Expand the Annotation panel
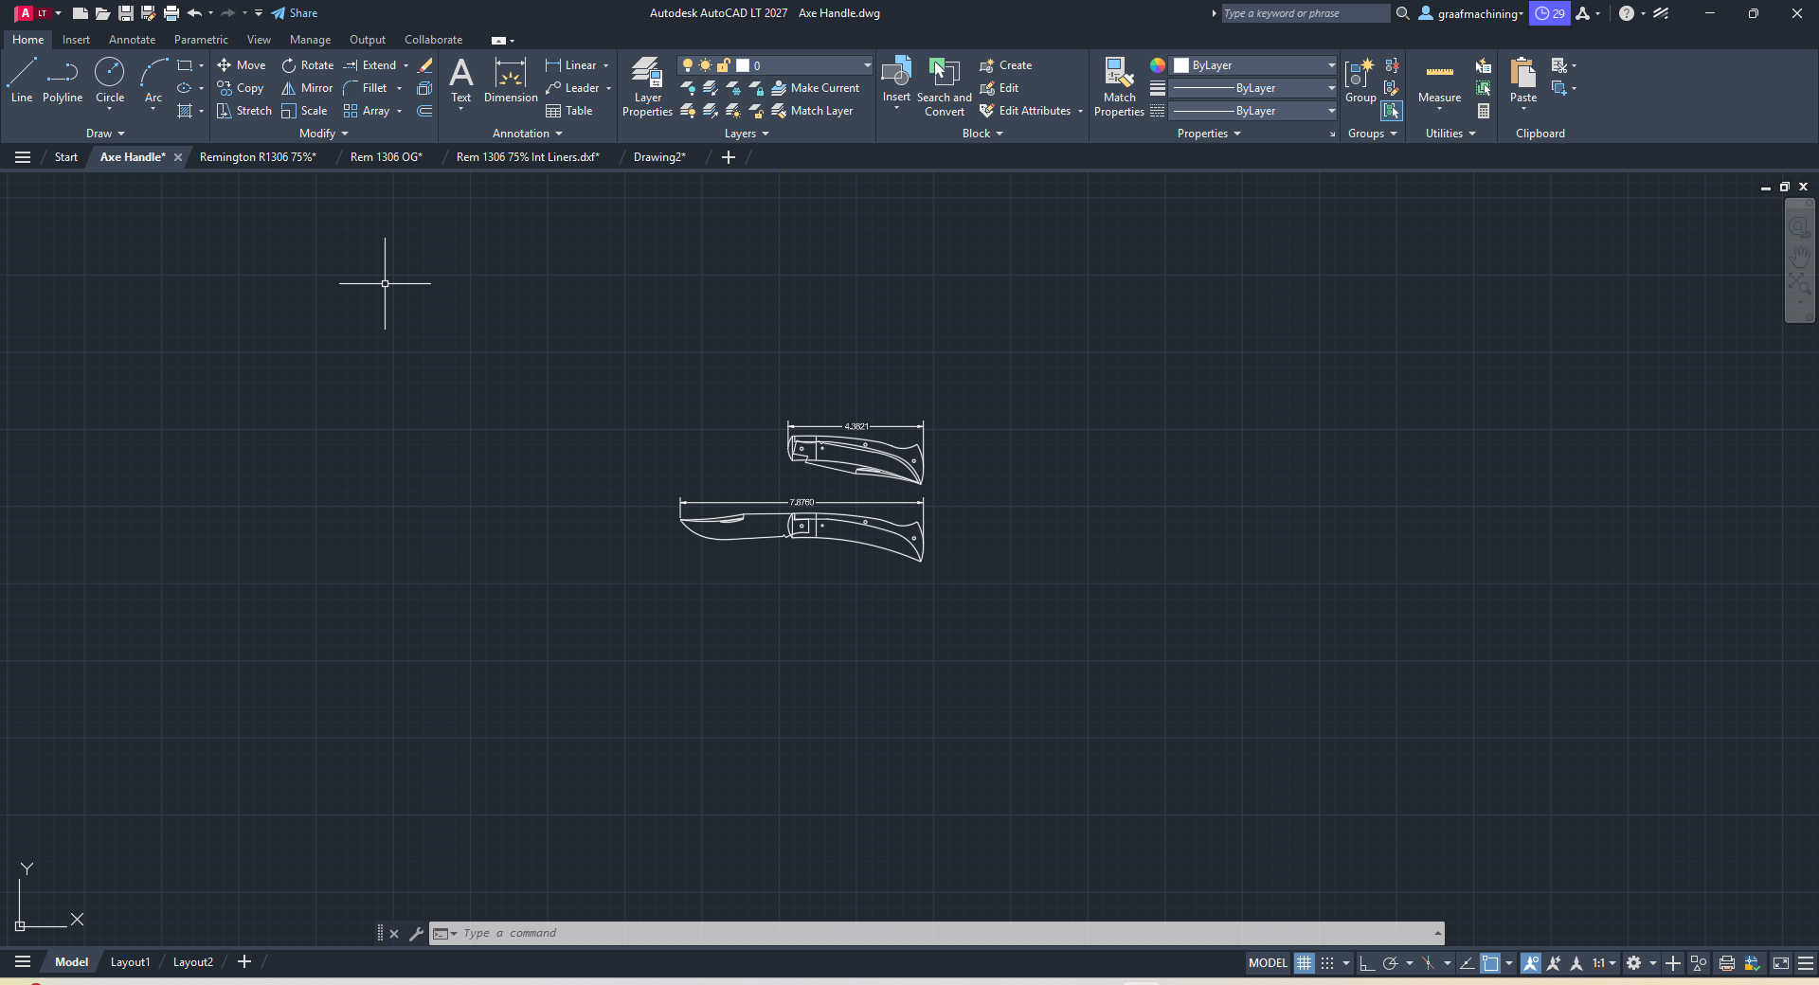1819x985 pixels. (x=528, y=134)
